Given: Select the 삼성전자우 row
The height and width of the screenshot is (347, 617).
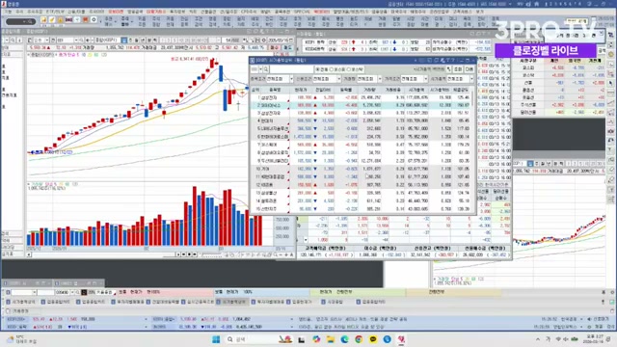Looking at the screenshot, I should 360,113.
